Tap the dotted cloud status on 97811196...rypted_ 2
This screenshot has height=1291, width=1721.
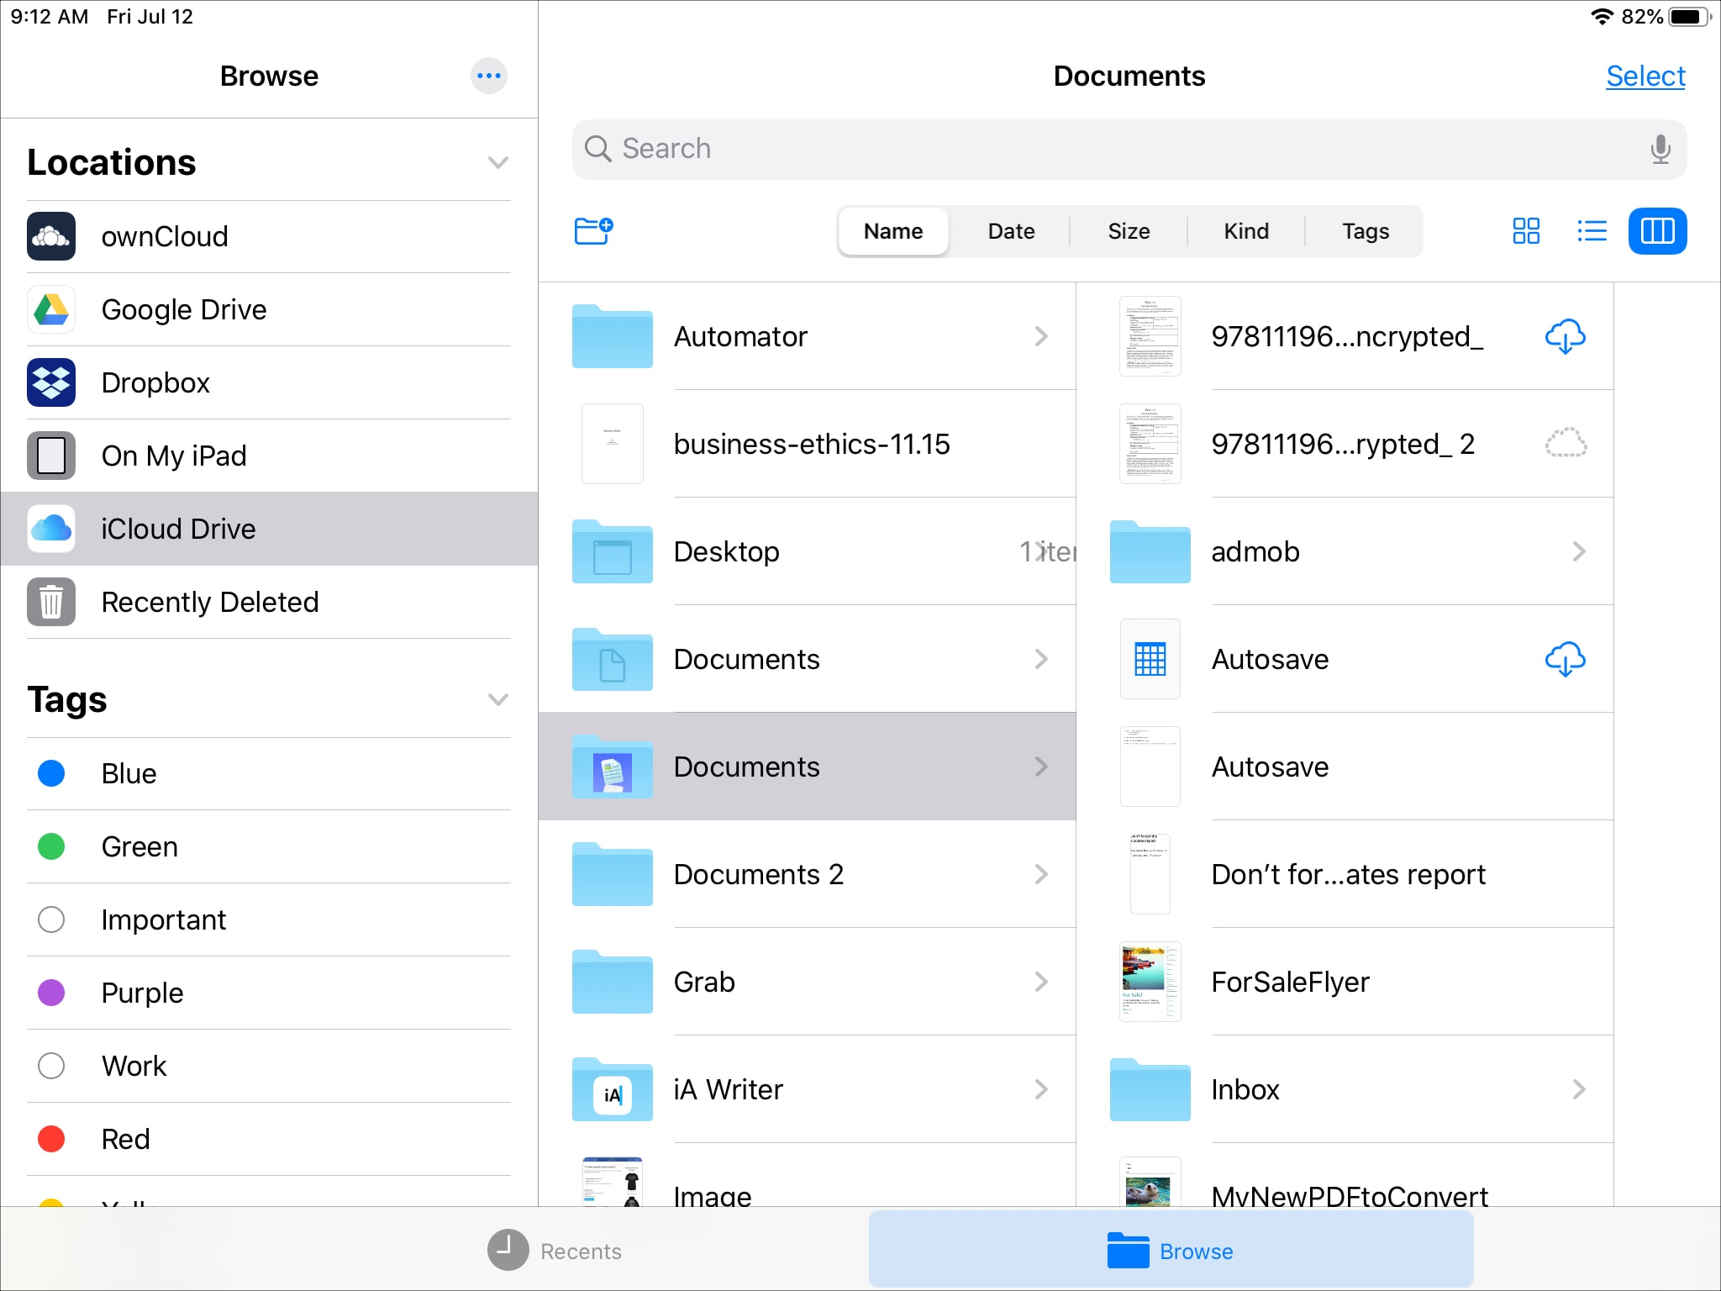pyautogui.click(x=1566, y=443)
